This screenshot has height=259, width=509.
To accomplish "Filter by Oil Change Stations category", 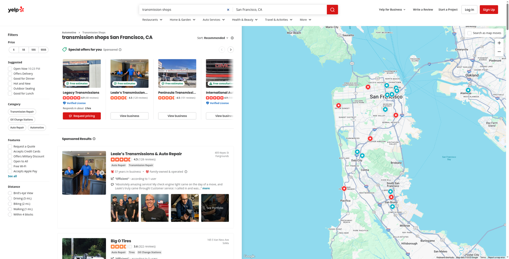I will pos(21,120).
